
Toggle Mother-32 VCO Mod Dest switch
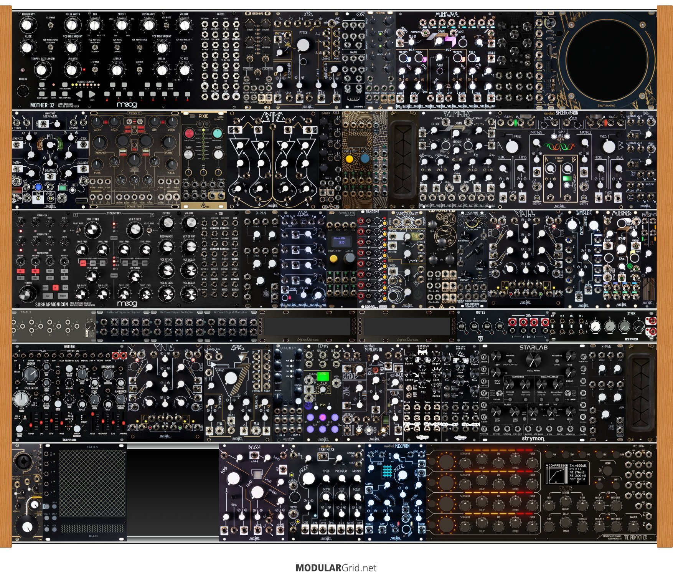(x=95, y=48)
